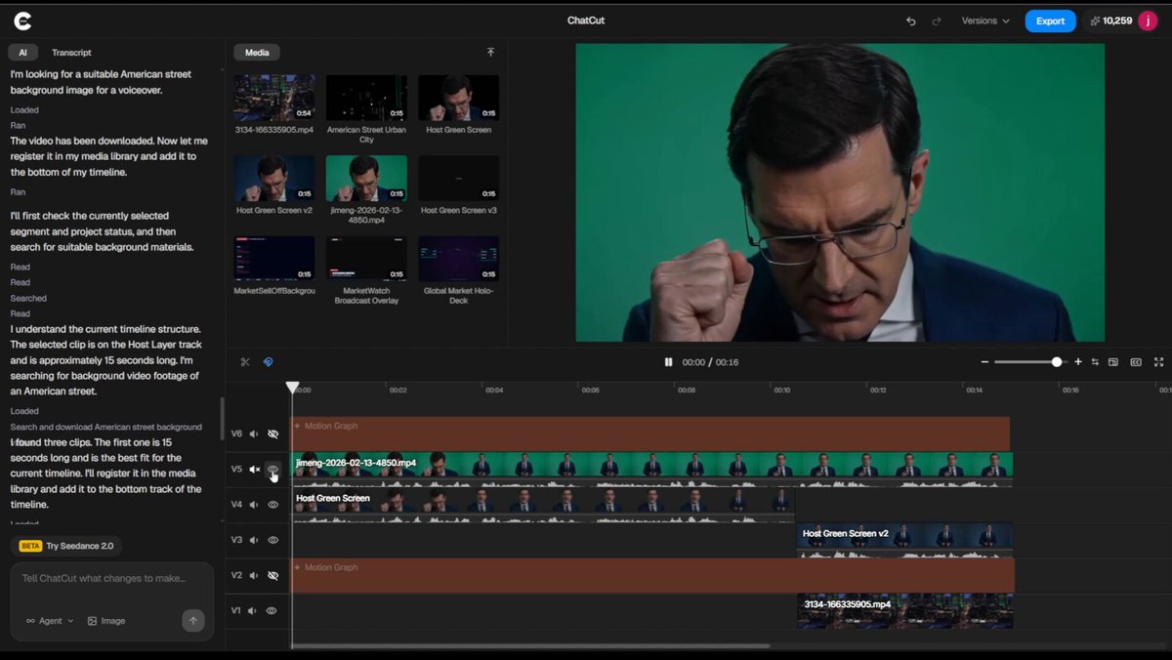Screen dimensions: 1172x660
Task: Pause playback in the preview
Action: tap(669, 362)
